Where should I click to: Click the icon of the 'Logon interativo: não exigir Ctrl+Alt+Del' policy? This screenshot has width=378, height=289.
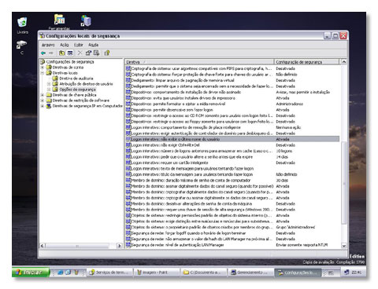point(128,145)
